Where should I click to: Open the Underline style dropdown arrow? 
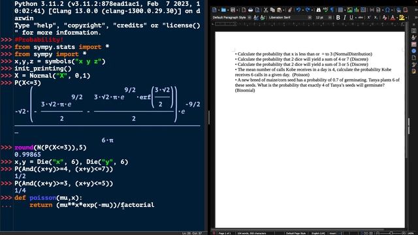pos(355,18)
